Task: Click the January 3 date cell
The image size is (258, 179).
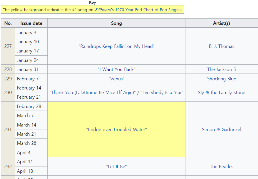Action: click(x=31, y=32)
